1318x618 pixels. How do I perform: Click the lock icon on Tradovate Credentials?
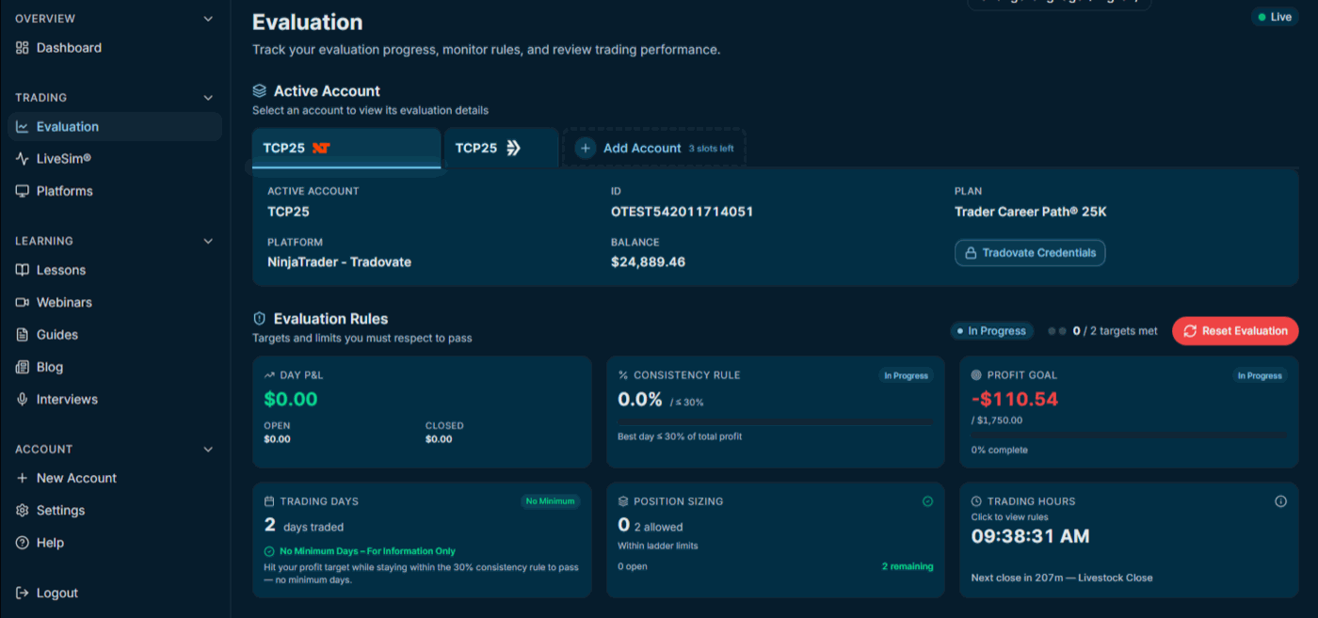(x=971, y=253)
